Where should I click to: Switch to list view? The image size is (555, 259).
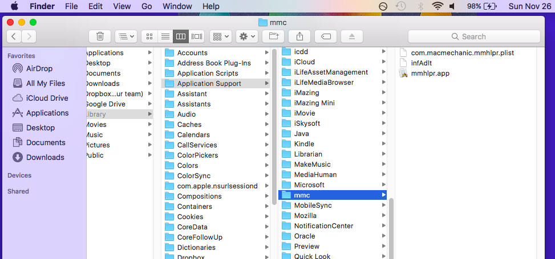point(165,36)
